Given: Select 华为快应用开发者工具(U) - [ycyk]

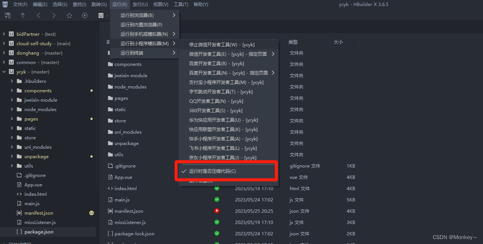Looking at the screenshot, I should (x=228, y=120).
